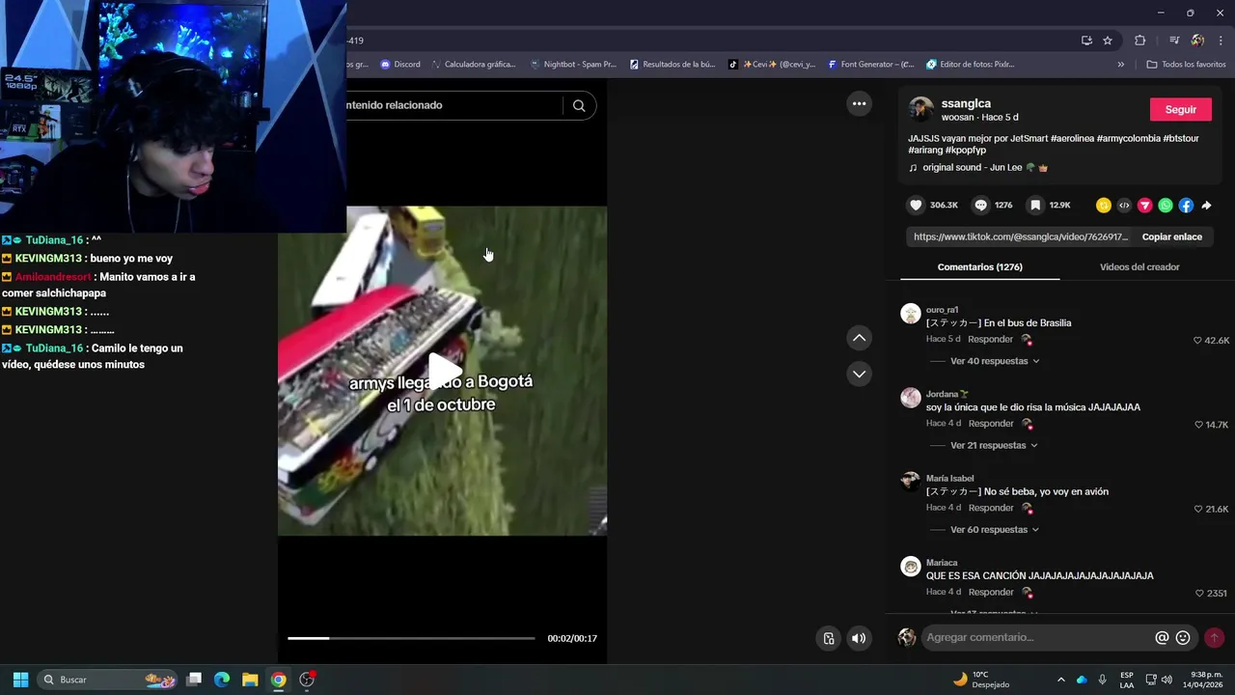The height and width of the screenshot is (695, 1235).
Task: Click the 'Agregar comentario...' input field
Action: 1037,638
